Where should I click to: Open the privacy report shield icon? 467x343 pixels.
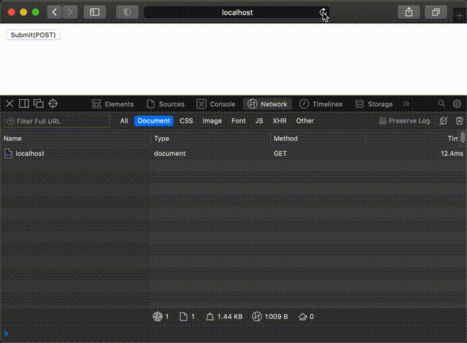[127, 12]
